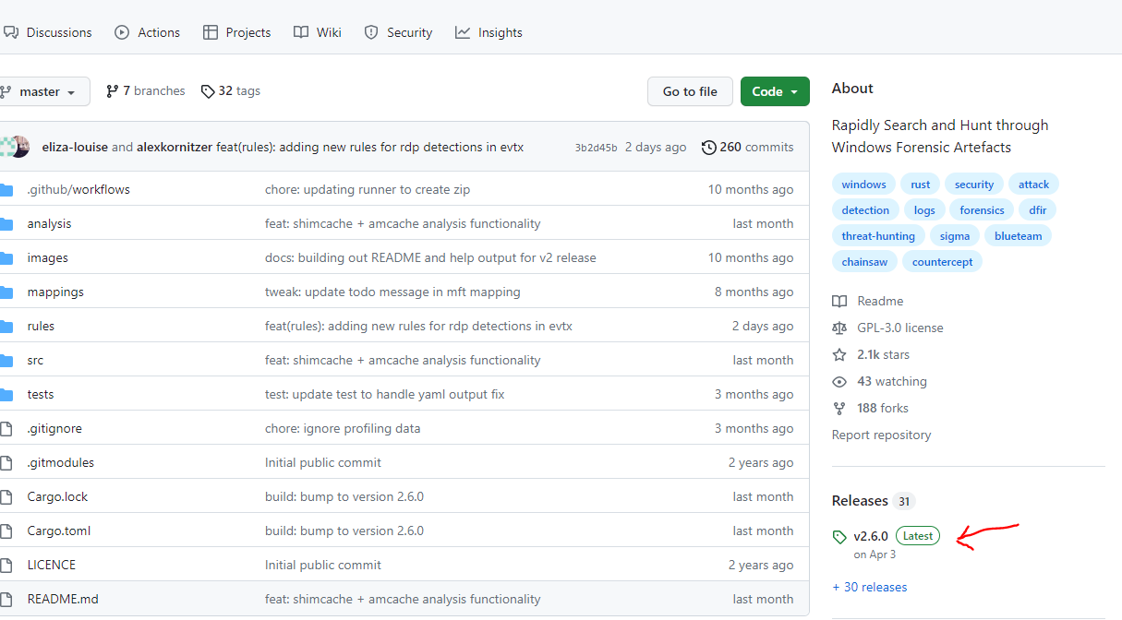Click the branch icon beside 7 branches
Viewport: 1122px width, 620px height.
pos(113,91)
